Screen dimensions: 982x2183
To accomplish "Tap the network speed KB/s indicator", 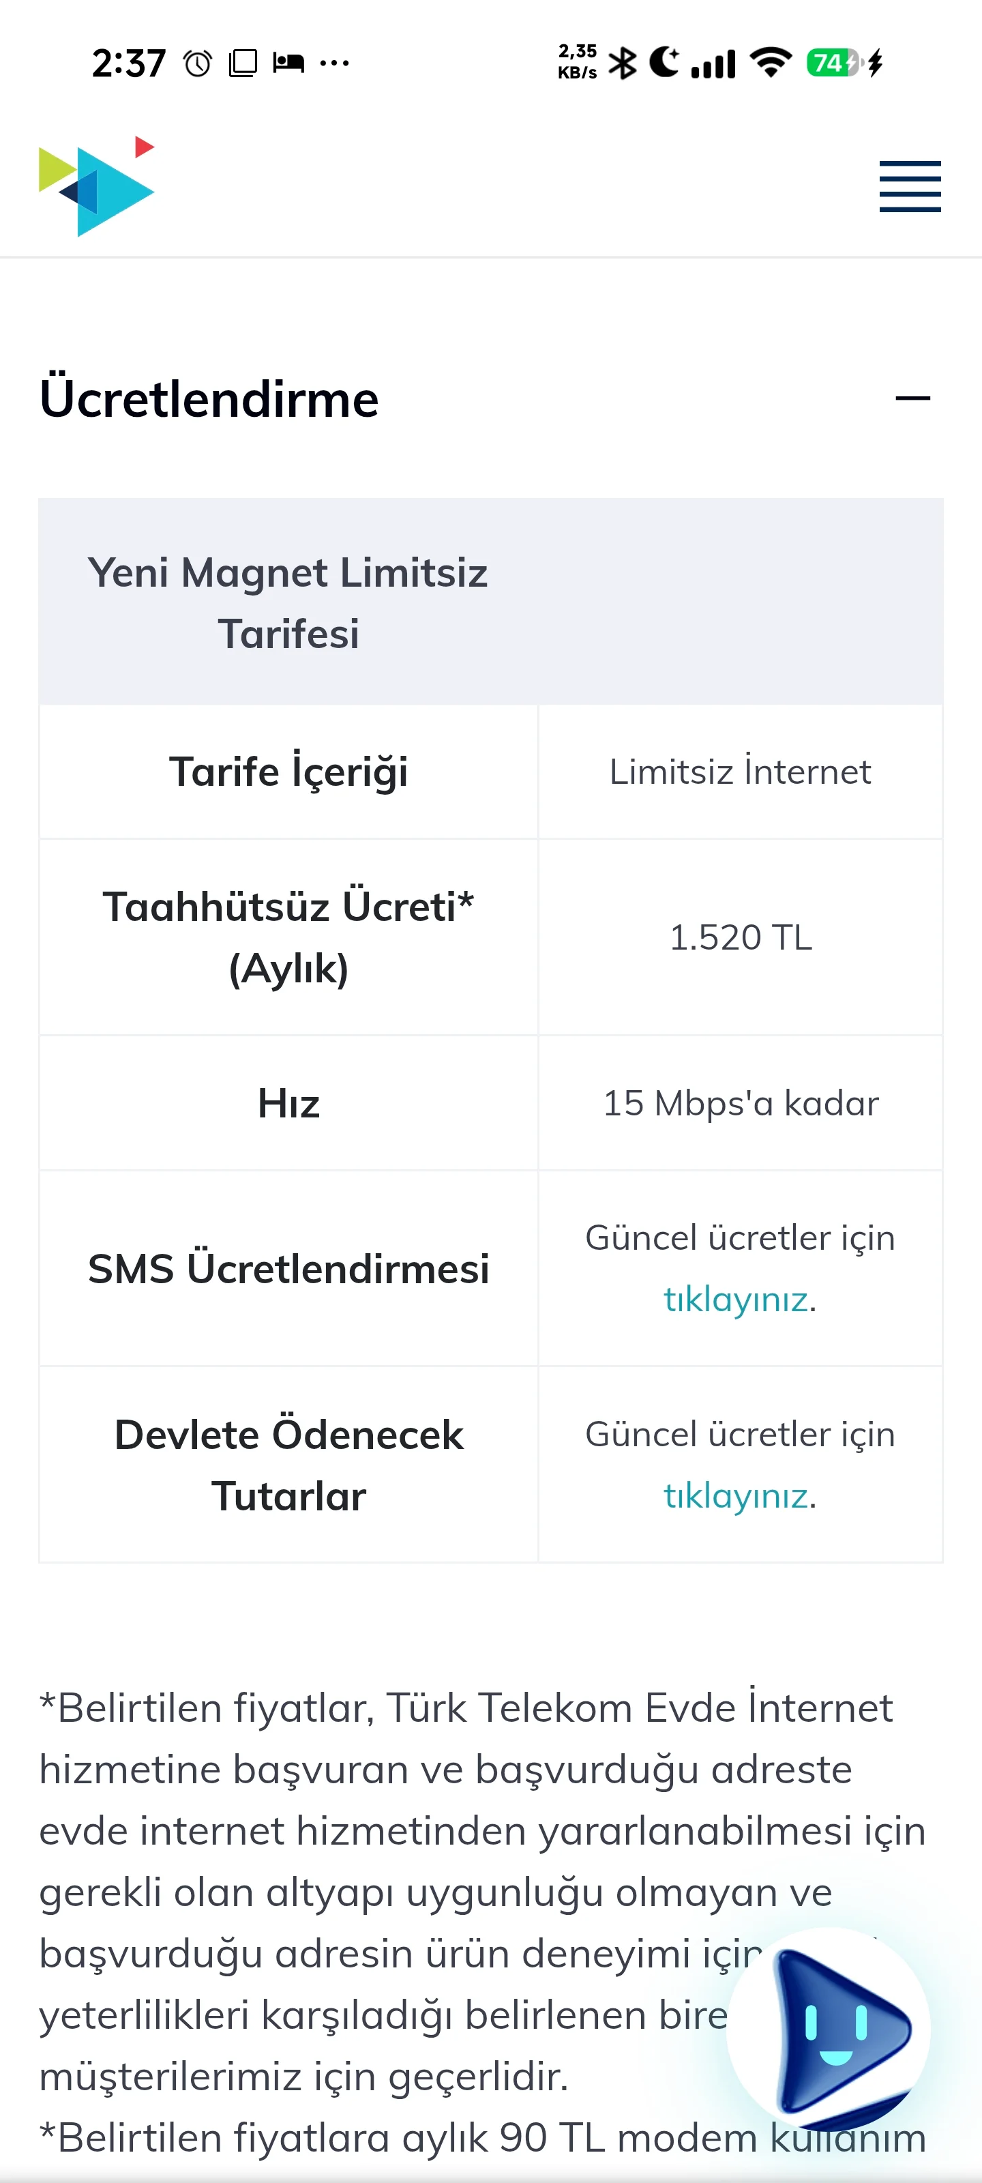I will point(577,62).
